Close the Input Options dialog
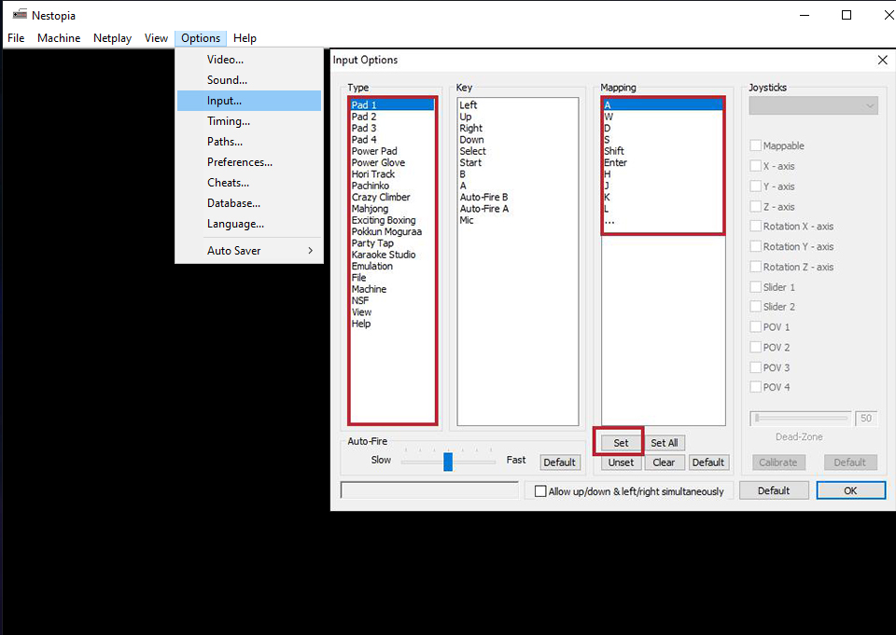The width and height of the screenshot is (896, 635). [x=882, y=60]
